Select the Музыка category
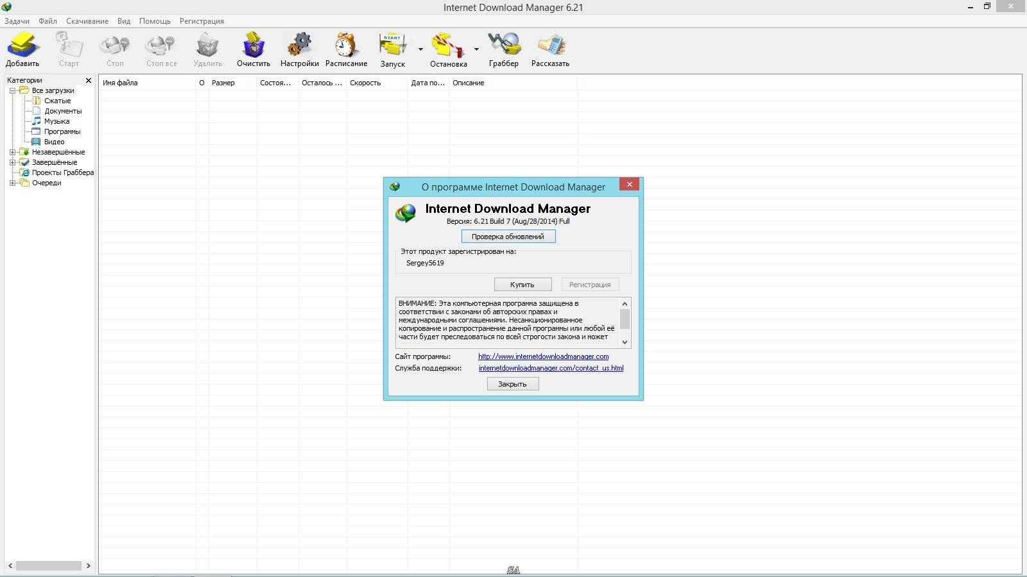Image resolution: width=1027 pixels, height=577 pixels. point(56,121)
